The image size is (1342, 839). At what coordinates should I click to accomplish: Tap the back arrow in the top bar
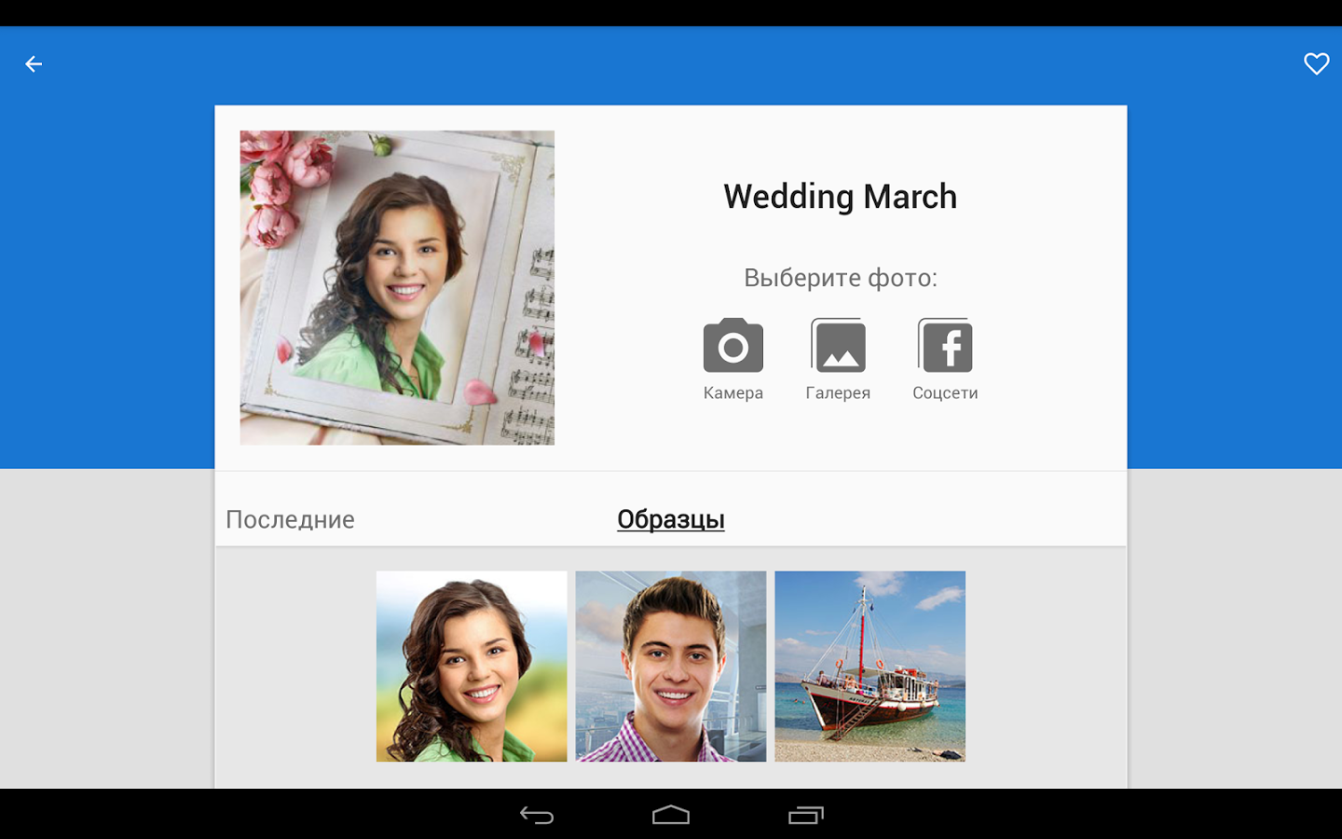pos(34,64)
